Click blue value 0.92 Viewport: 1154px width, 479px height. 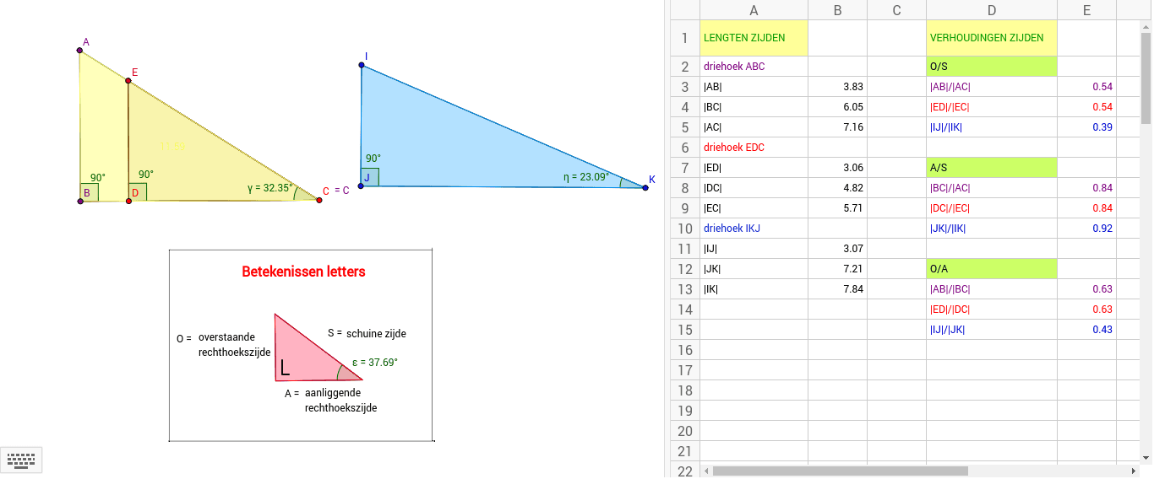(x=1086, y=229)
